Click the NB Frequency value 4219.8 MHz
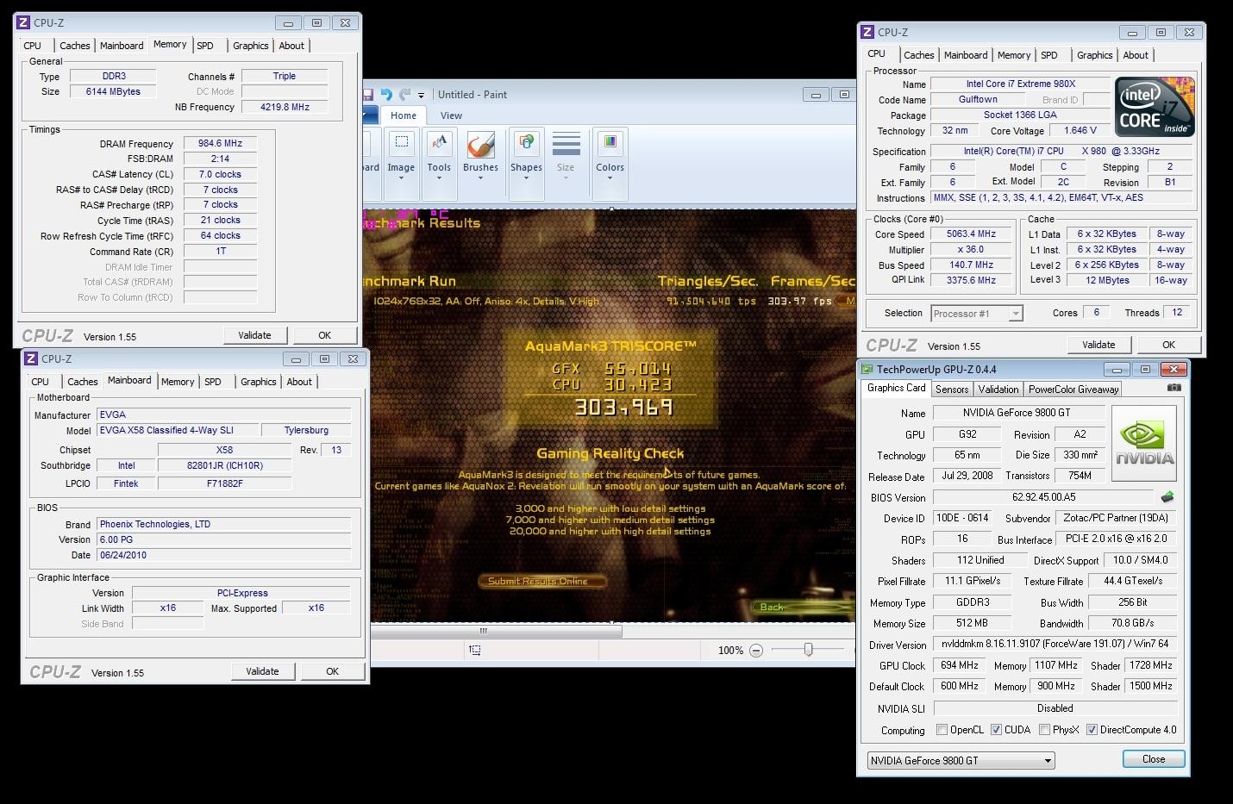The height and width of the screenshot is (804, 1233). pos(285,107)
